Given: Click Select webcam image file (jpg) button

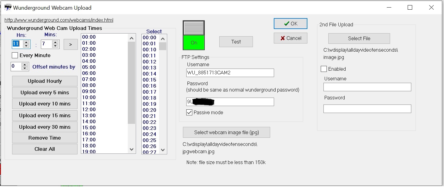Looking at the screenshot, I should coord(227,132).
